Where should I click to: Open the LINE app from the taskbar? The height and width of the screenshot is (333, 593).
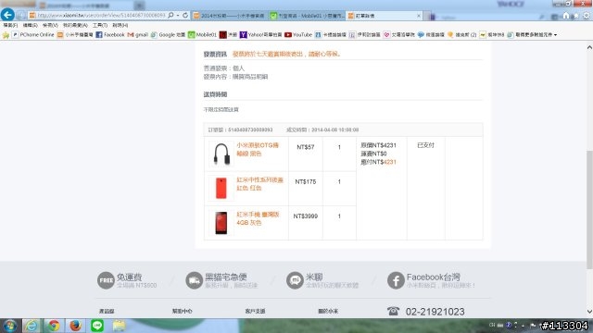[x=97, y=326]
